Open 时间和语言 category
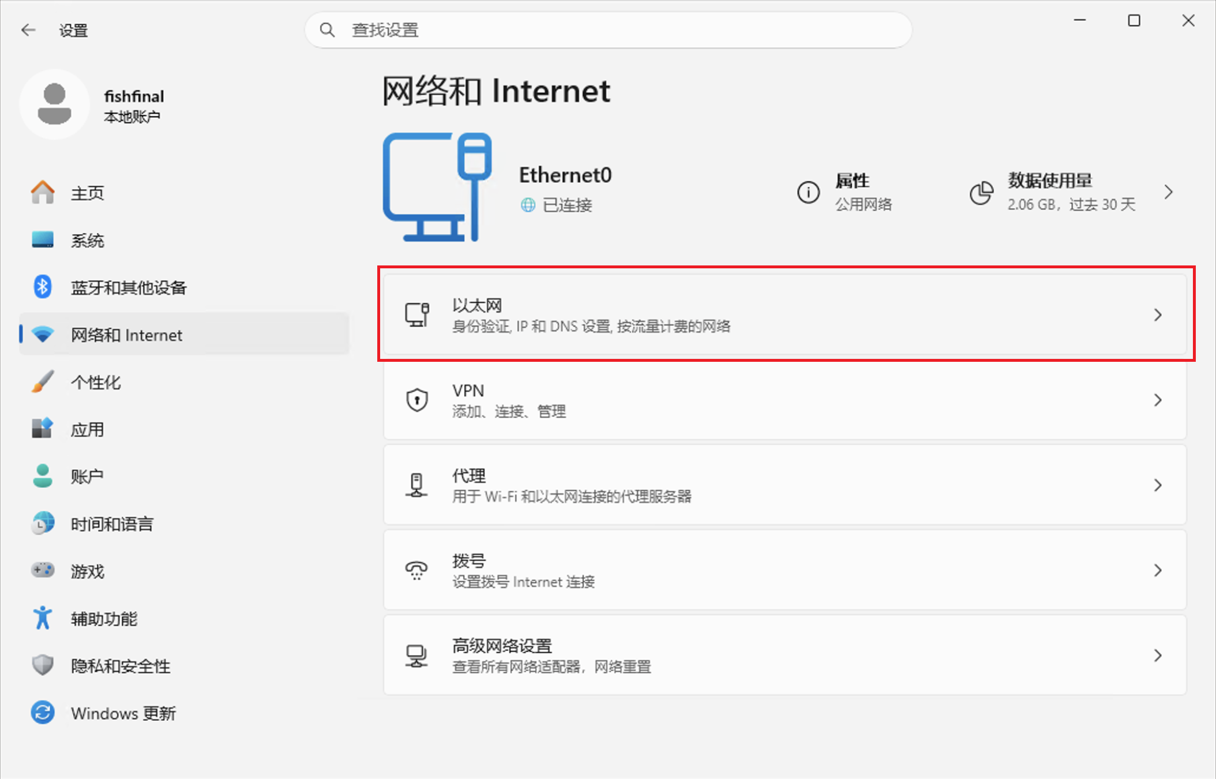 tap(185, 524)
